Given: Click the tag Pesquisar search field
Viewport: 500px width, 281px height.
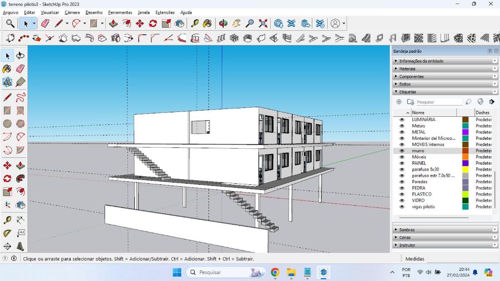Looking at the screenshot, I should coord(438,102).
